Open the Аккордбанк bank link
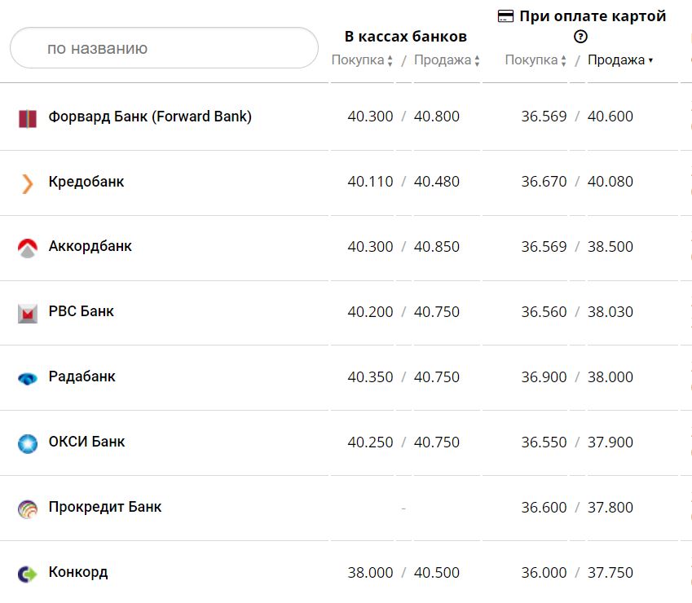Image resolution: width=692 pixels, height=603 pixels. (90, 246)
